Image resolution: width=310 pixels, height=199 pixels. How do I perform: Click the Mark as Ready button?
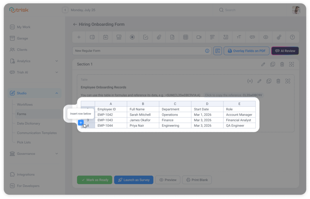[x=94, y=180]
